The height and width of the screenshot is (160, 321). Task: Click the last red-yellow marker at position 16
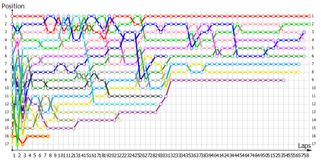coord(49,136)
